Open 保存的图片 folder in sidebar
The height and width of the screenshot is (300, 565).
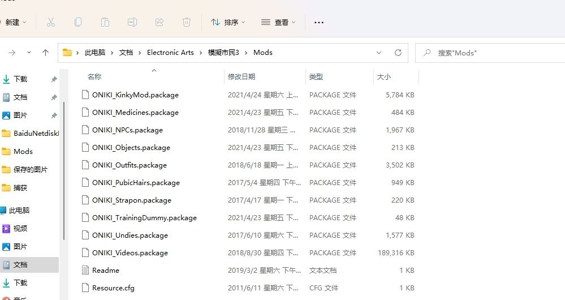tap(31, 169)
